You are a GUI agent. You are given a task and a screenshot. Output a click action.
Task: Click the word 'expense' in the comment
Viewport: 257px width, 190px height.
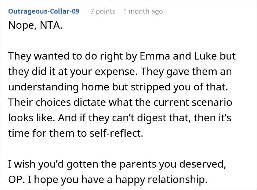[116, 72]
